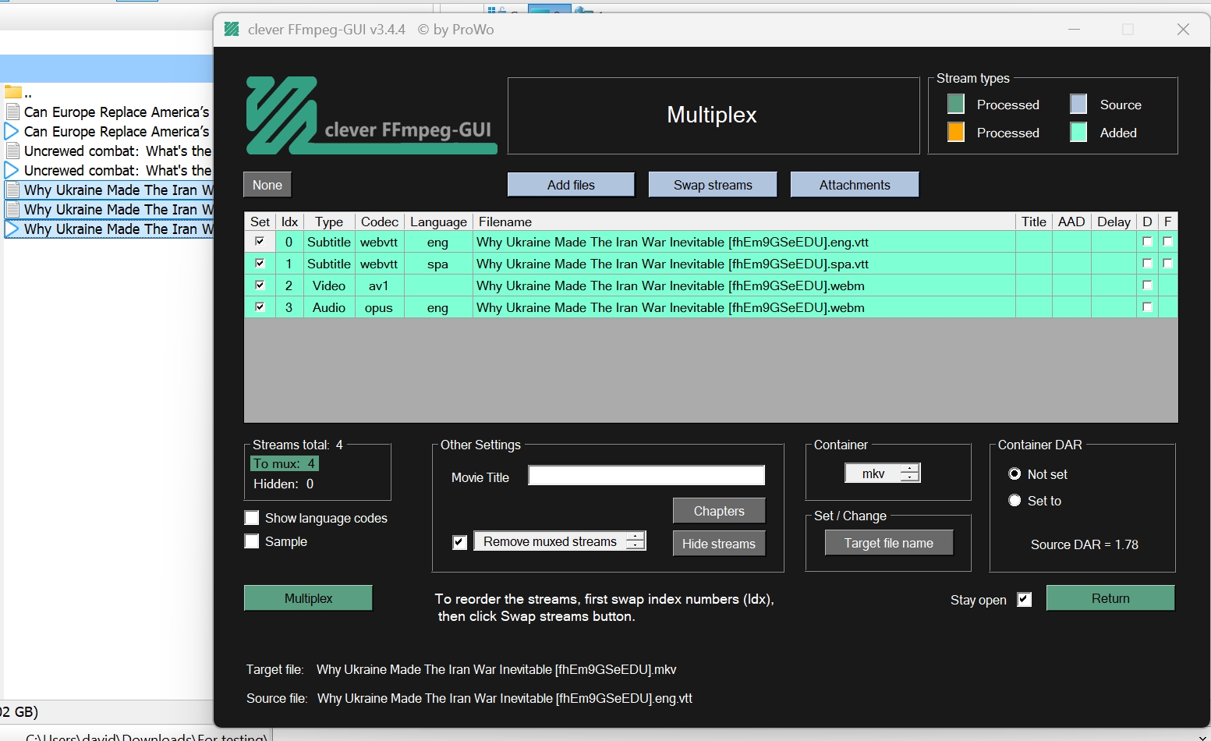Select the Set to Container DAR option

pos(1014,501)
